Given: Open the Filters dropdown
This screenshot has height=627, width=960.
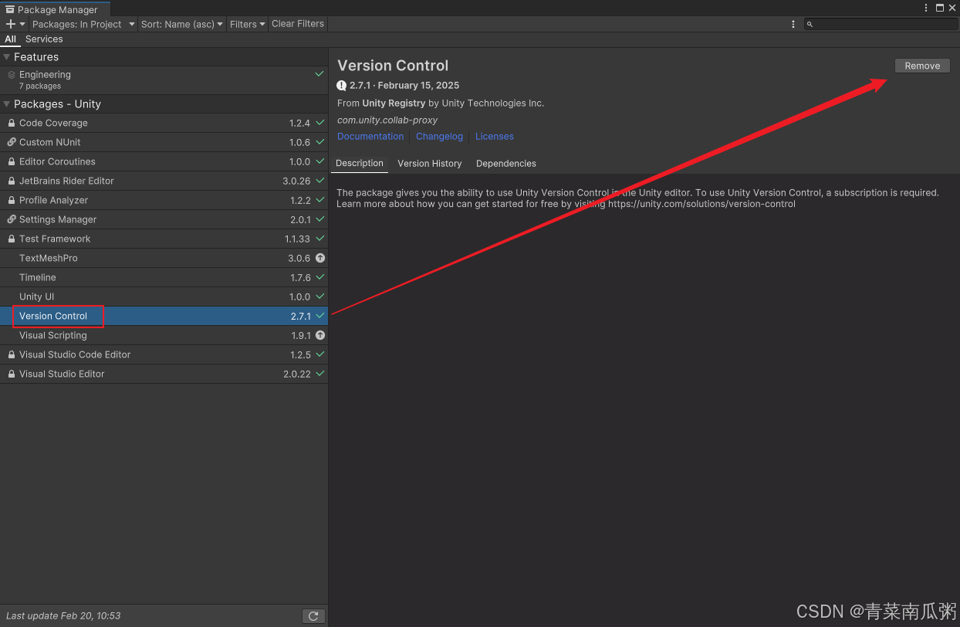Looking at the screenshot, I should 247,24.
